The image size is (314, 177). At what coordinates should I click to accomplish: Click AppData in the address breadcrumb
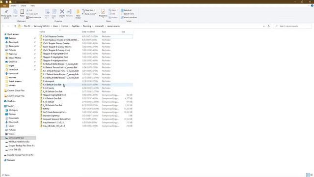75,26
